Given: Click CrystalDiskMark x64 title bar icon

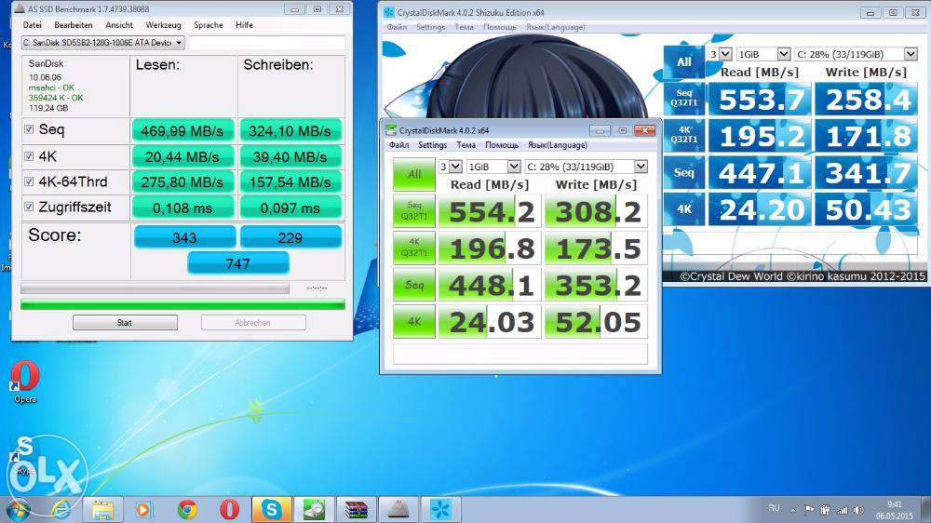Looking at the screenshot, I should 391,130.
